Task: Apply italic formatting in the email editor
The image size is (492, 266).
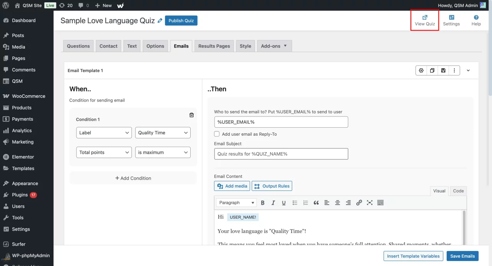Action: (273, 202)
